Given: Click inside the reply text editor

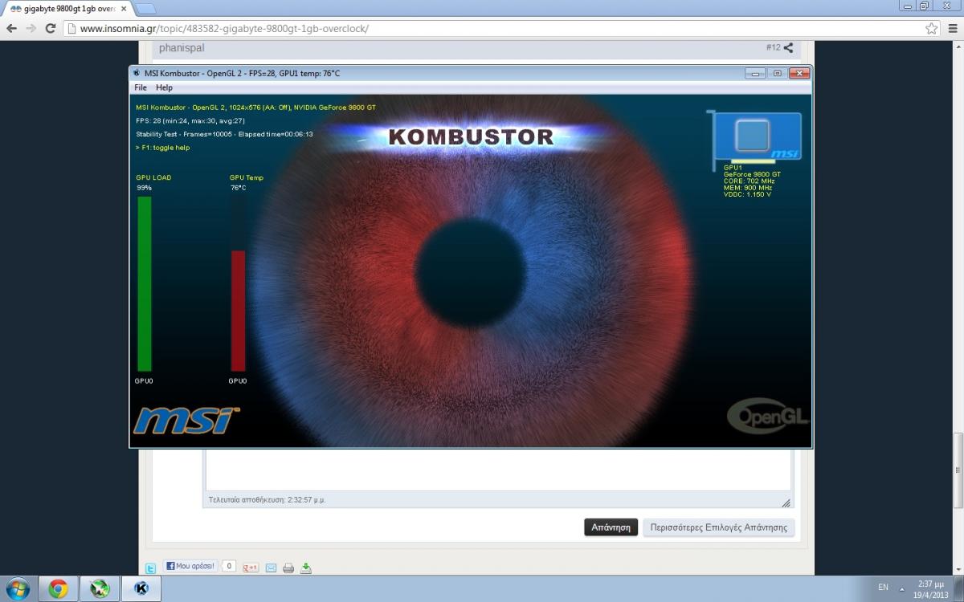Looking at the screenshot, I should (x=498, y=470).
